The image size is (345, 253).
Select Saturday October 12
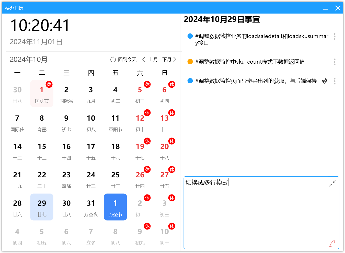(x=140, y=122)
